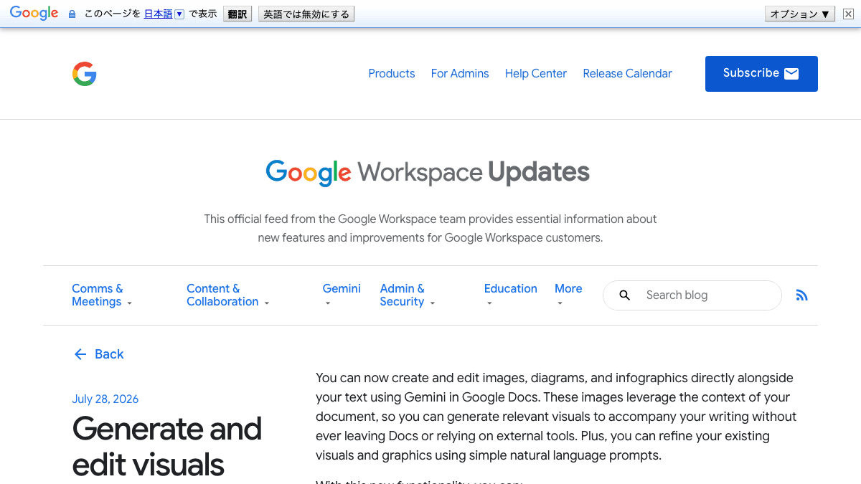Click the Google G logo in header
Image resolution: width=861 pixels, height=484 pixels.
[x=85, y=74]
